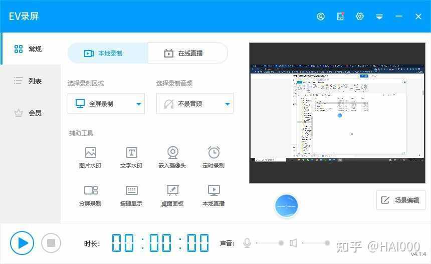This screenshot has height=264, width=431.
Task: Start recording with the play button
Action: click(x=22, y=243)
